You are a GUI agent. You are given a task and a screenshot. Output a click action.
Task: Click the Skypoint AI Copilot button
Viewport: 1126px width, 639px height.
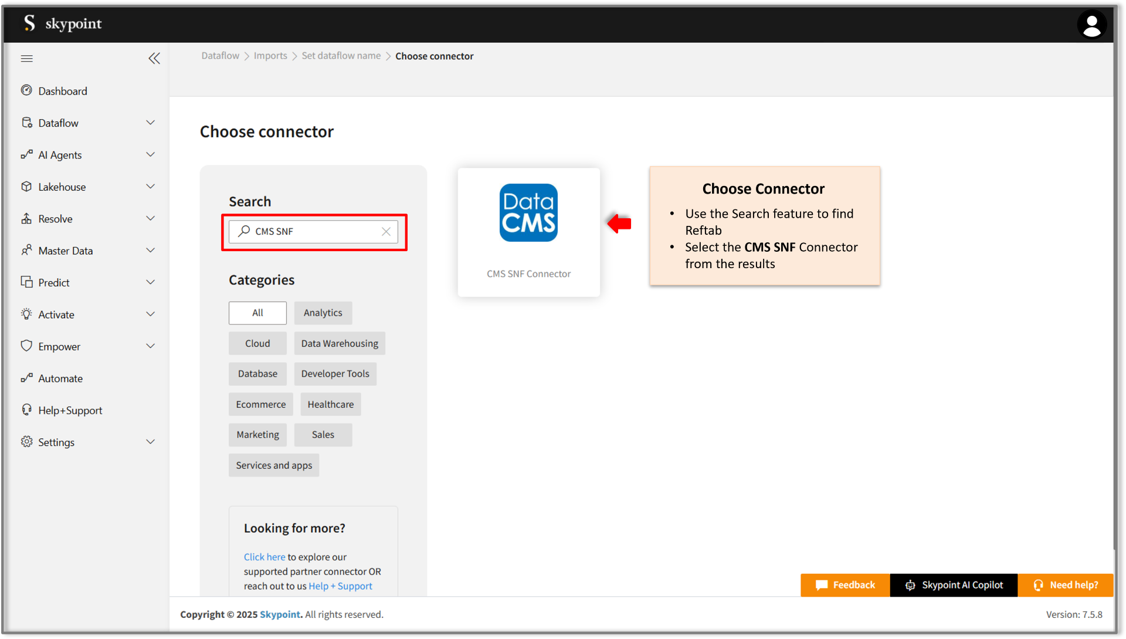coord(954,584)
